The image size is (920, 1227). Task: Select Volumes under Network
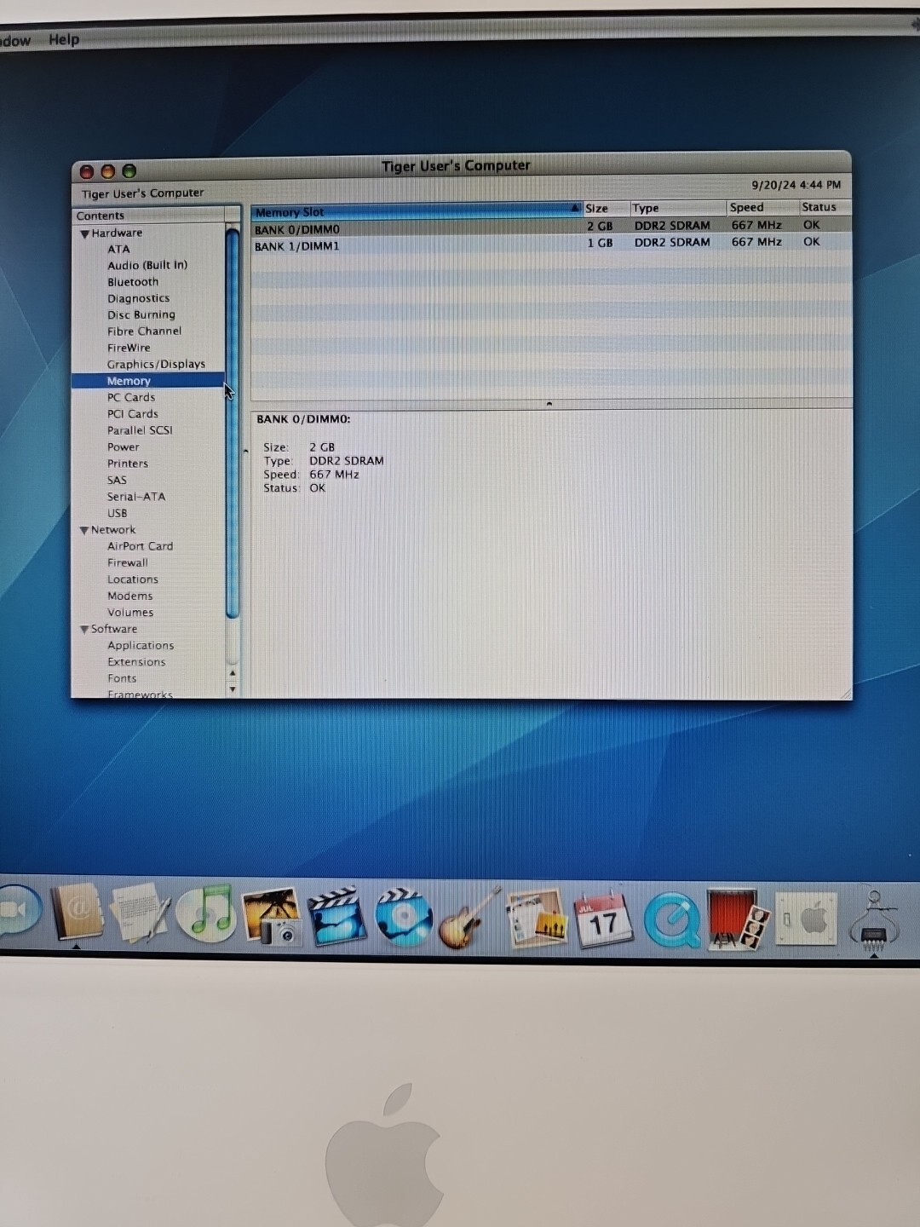(x=130, y=613)
